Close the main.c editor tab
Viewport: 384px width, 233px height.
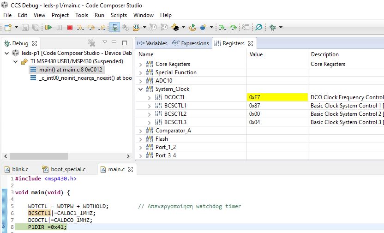[x=131, y=169]
